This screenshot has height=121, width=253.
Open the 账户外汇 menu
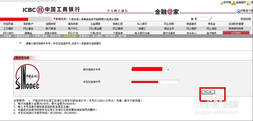click(73, 28)
